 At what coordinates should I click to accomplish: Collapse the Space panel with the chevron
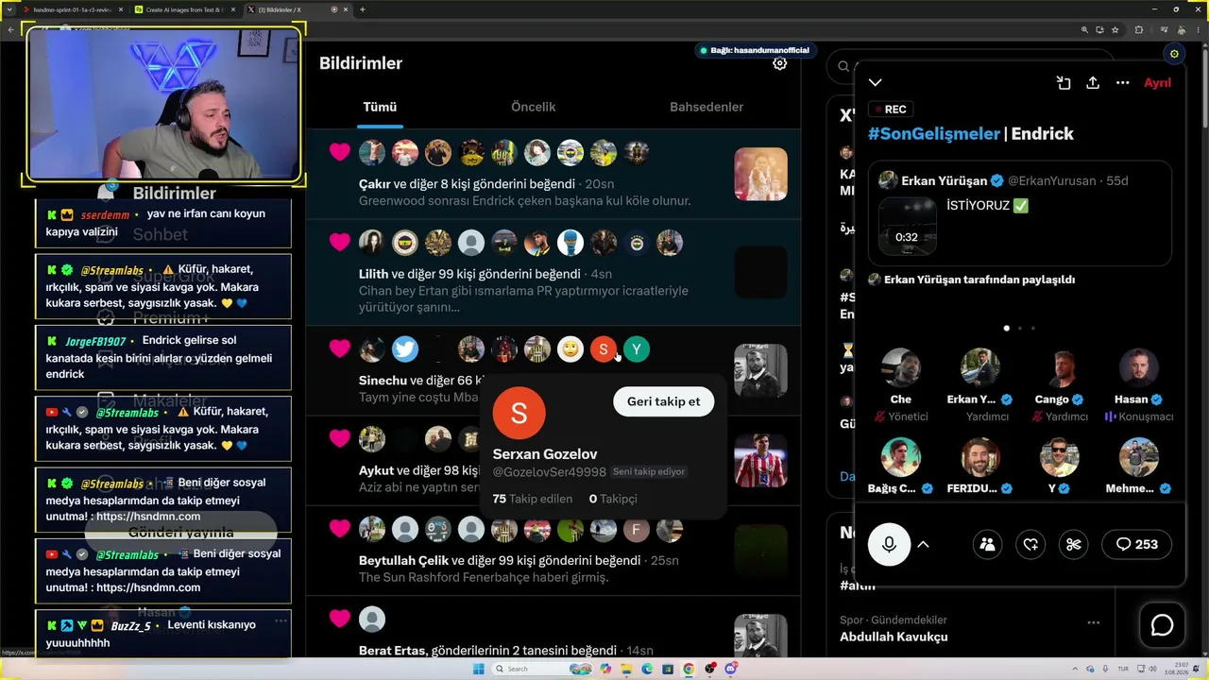pyautogui.click(x=876, y=83)
